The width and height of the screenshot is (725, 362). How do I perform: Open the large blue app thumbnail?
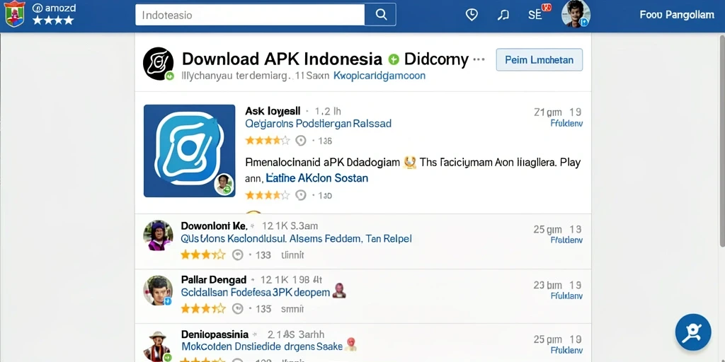[189, 151]
